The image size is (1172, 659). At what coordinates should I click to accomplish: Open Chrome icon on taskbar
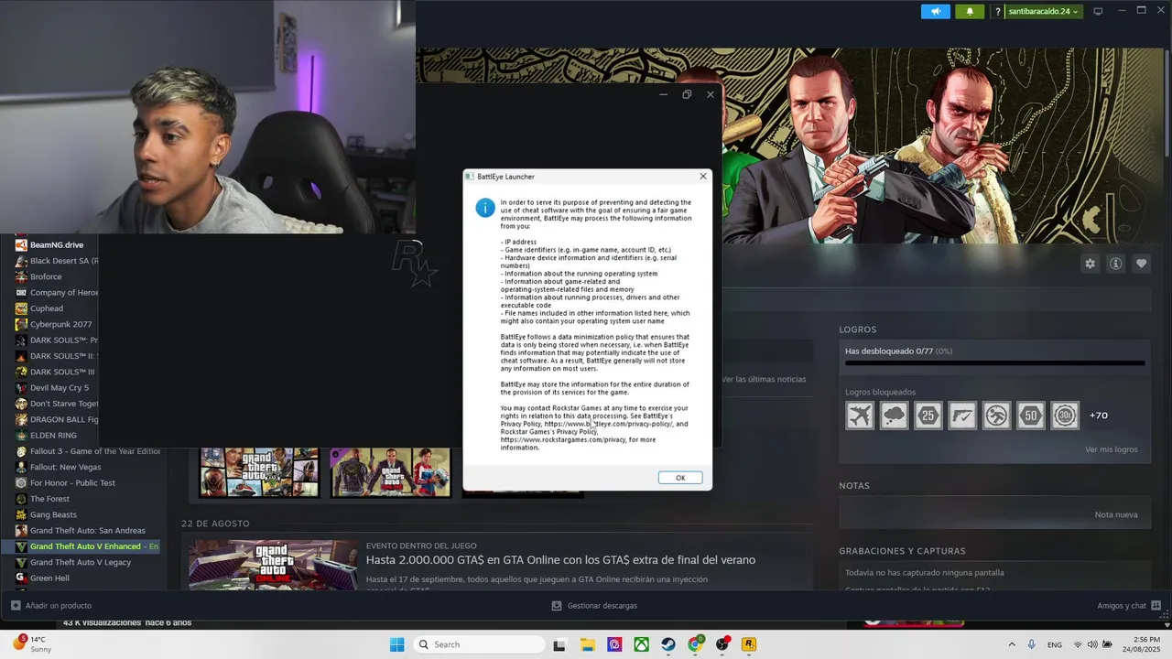(x=695, y=644)
